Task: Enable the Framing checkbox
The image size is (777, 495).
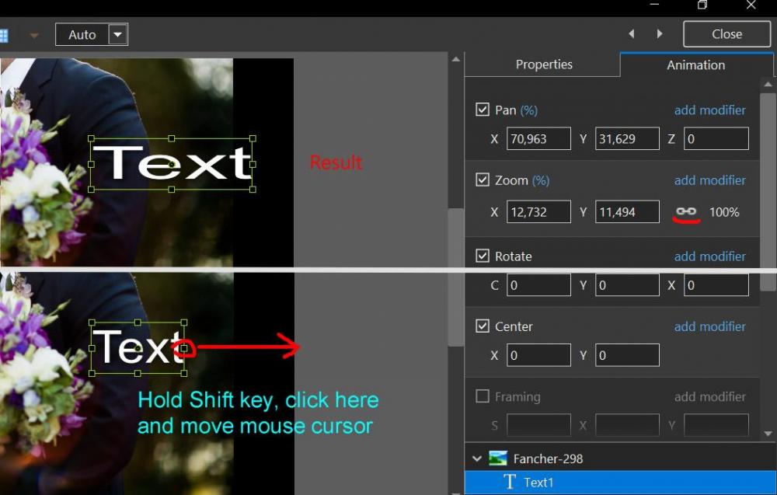Action: 483,396
